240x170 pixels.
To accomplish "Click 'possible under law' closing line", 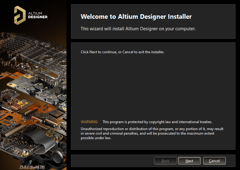I will point(96,138).
